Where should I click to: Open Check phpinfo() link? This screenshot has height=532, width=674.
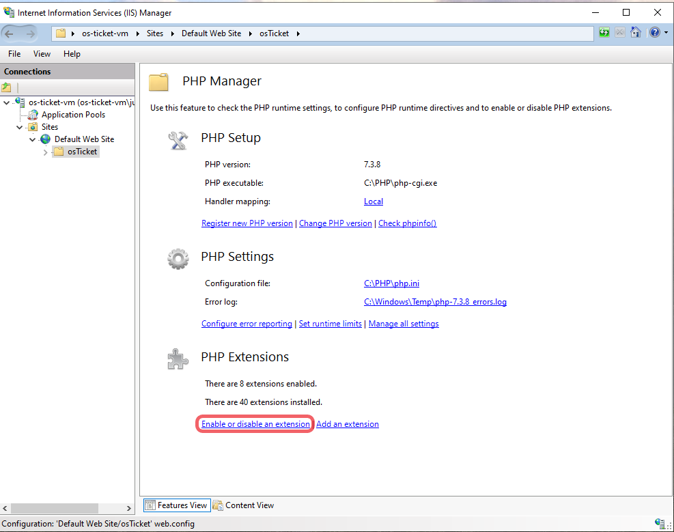point(407,223)
